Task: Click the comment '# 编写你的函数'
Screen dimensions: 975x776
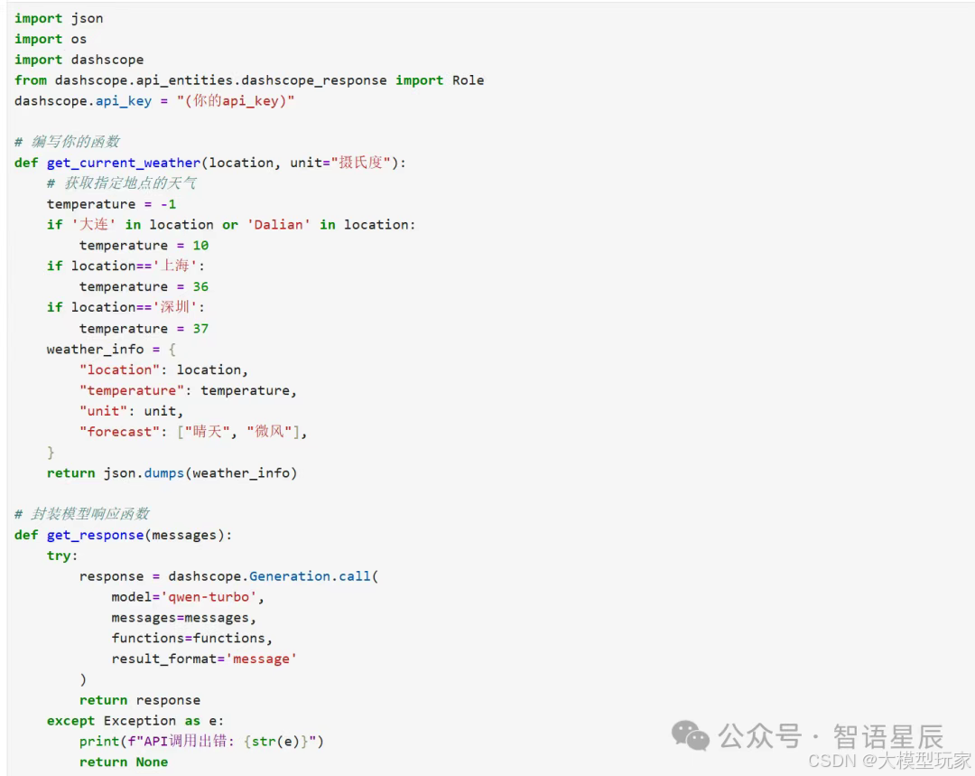Action: point(67,142)
